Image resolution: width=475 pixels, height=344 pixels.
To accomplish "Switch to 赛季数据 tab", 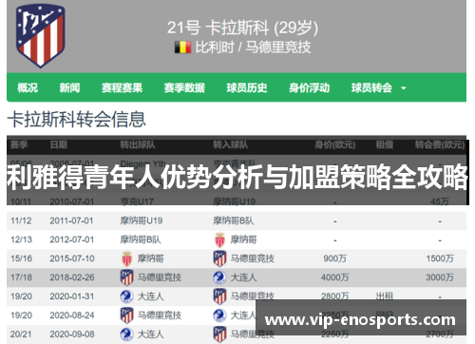I will pos(184,87).
